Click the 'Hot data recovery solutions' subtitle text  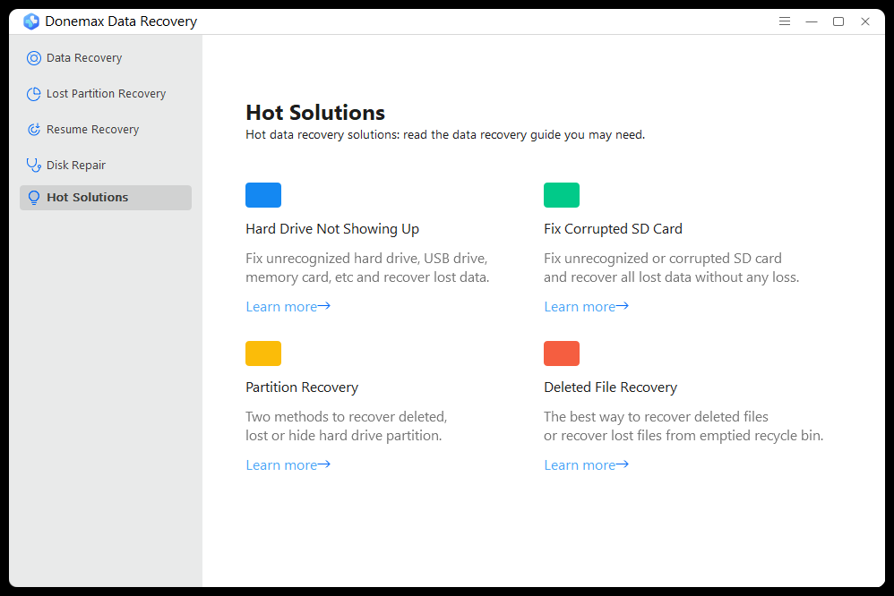coord(445,135)
